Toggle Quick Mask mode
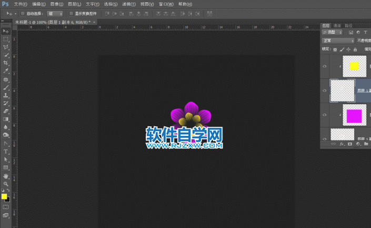Viewport: 371px width, 228px height. coord(6,207)
